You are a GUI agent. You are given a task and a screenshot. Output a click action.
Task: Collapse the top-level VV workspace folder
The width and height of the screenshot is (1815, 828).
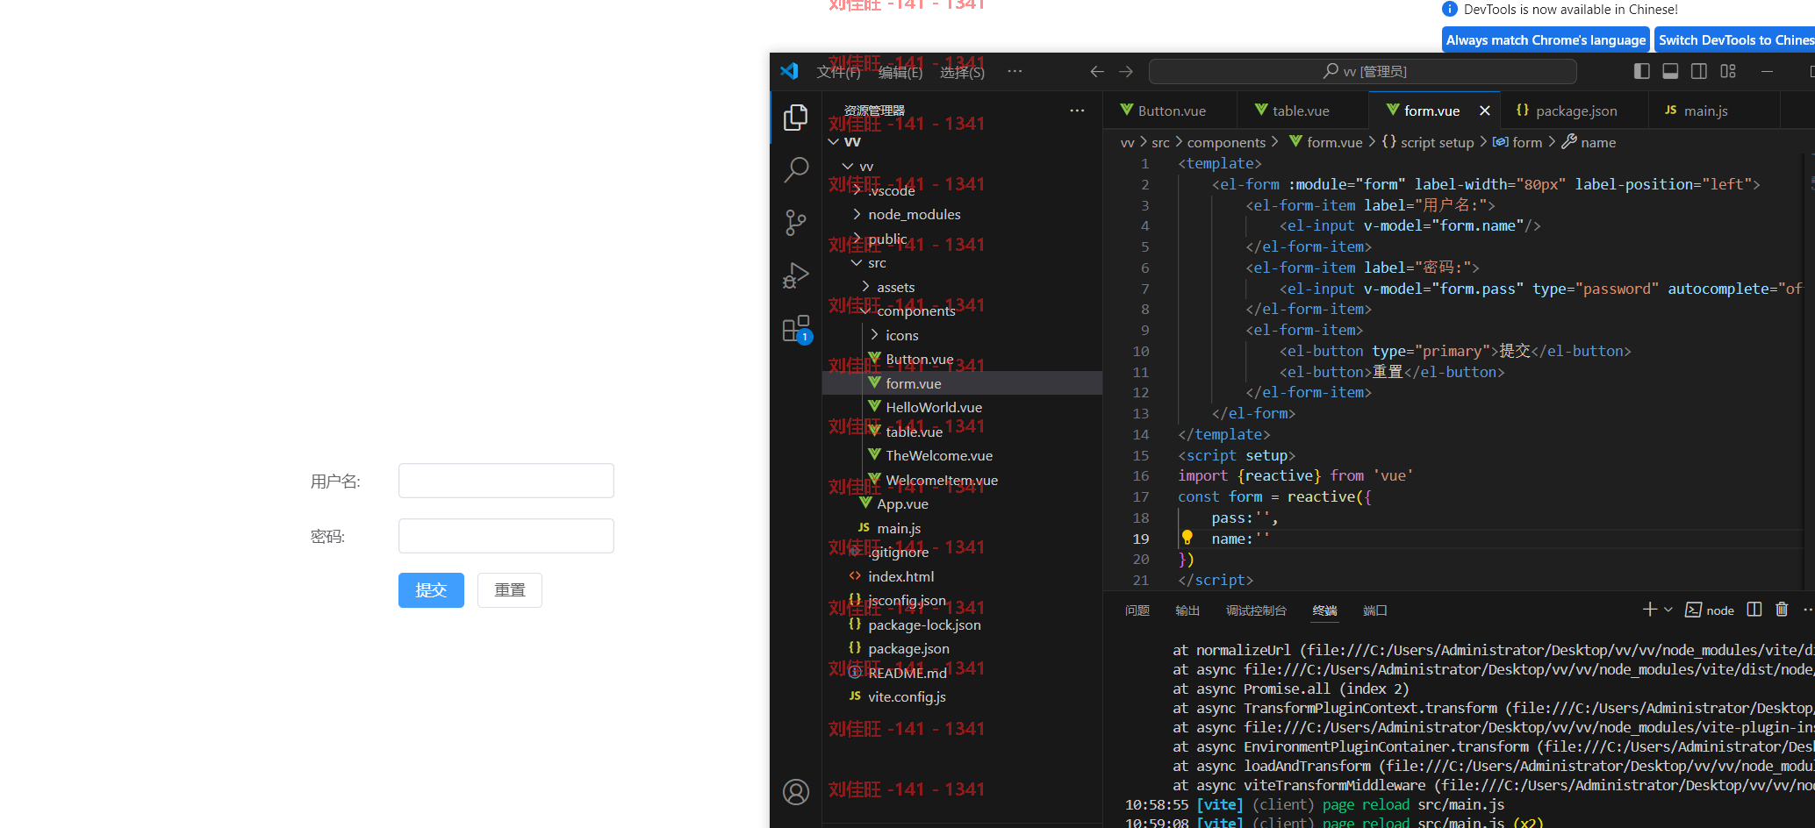[x=962, y=141]
